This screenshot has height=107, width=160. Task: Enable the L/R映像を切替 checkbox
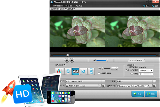(x=99, y=73)
